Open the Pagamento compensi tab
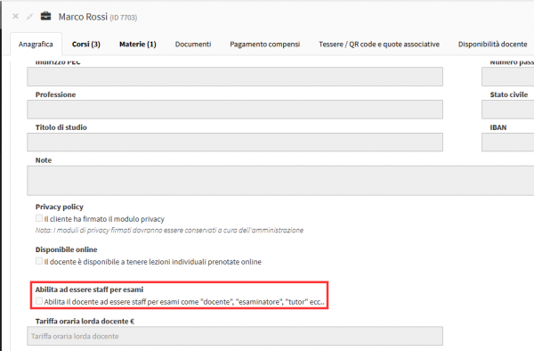Viewport: 534px width, 351px height. (x=265, y=45)
